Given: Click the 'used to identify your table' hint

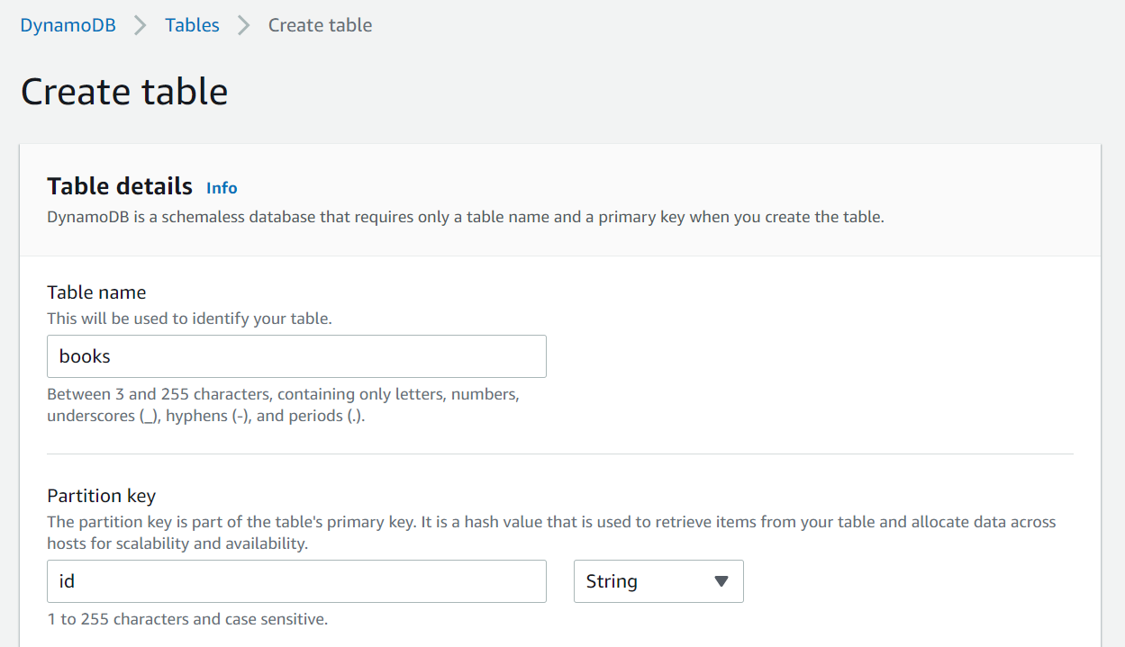Looking at the screenshot, I should tap(189, 319).
